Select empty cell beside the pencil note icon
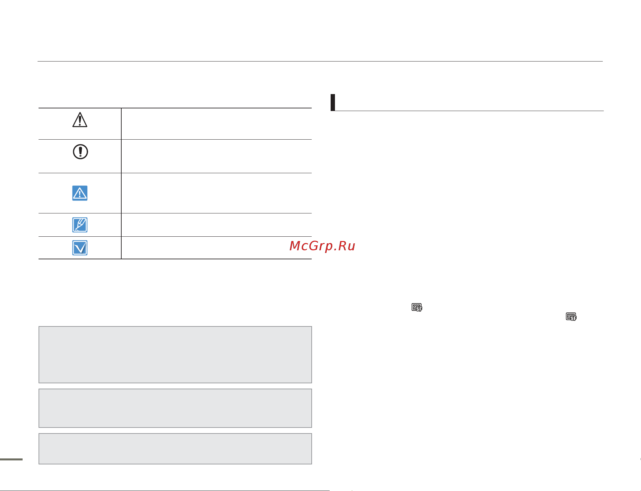This screenshot has height=491, width=641. pos(217,225)
